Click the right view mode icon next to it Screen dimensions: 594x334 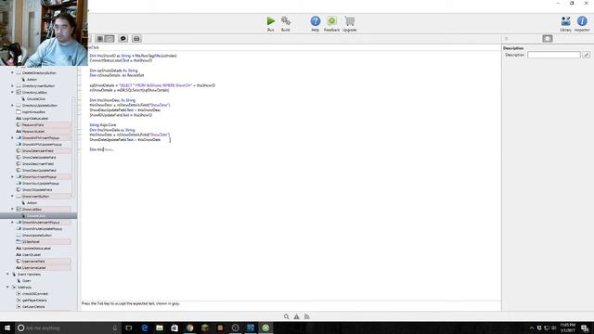(110, 39)
